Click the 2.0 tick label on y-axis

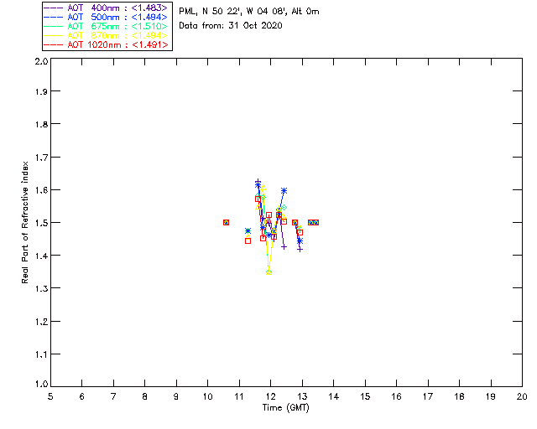(x=41, y=61)
